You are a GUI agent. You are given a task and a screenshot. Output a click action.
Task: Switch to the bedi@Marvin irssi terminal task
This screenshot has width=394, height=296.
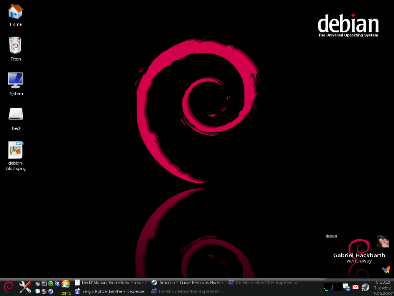point(112,283)
